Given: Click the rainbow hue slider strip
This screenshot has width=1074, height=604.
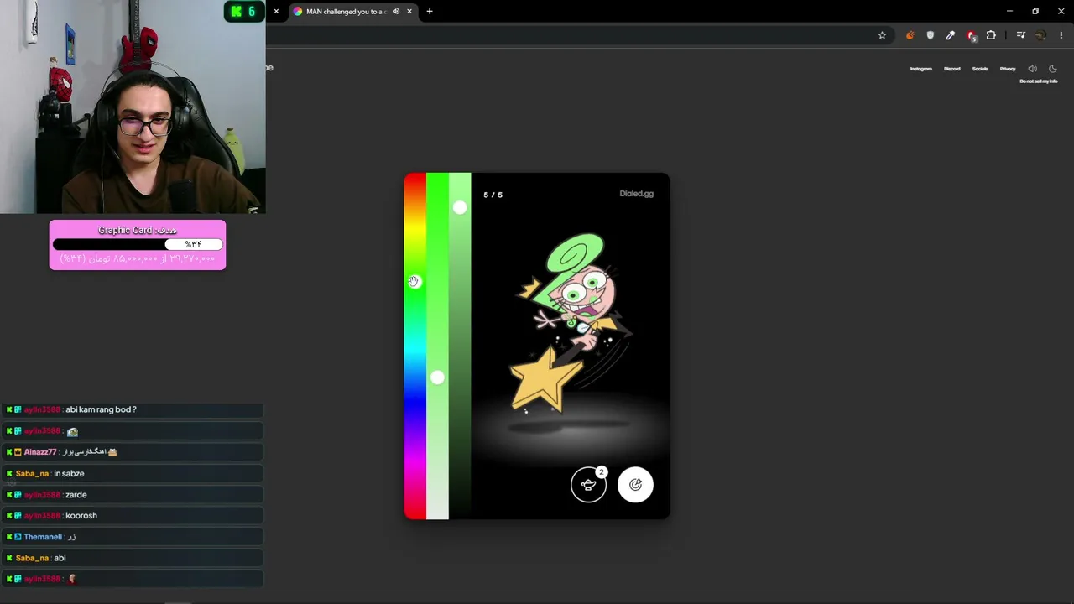Looking at the screenshot, I should (414, 346).
